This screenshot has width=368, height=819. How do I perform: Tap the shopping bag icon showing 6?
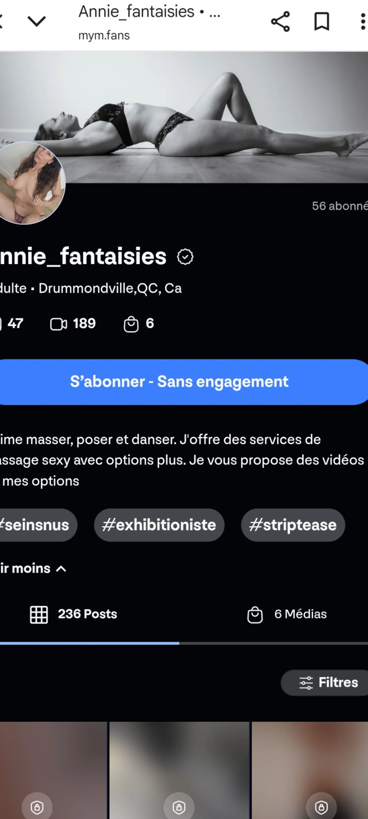[x=131, y=324]
